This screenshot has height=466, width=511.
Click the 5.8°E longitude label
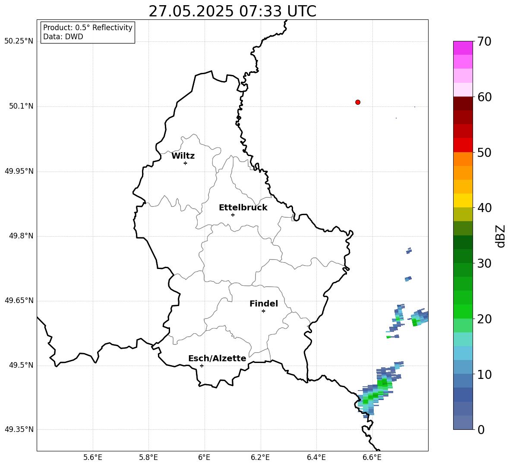point(148,457)
